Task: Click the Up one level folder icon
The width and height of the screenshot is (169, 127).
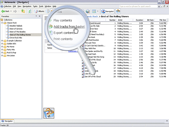Action: (23, 11)
